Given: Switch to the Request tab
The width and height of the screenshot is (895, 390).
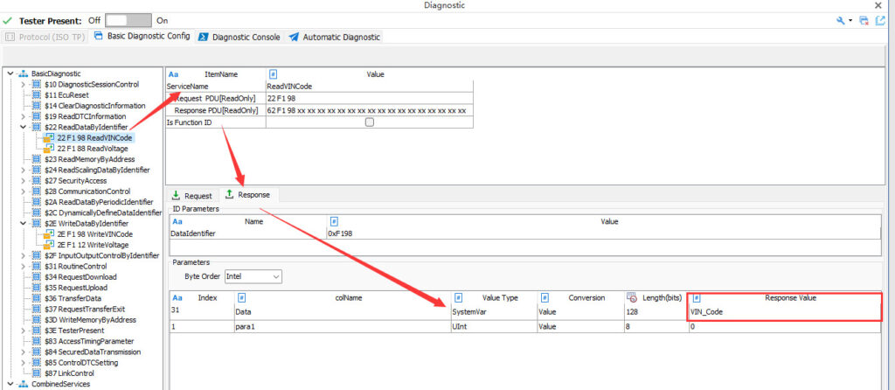Looking at the screenshot, I should (191, 195).
